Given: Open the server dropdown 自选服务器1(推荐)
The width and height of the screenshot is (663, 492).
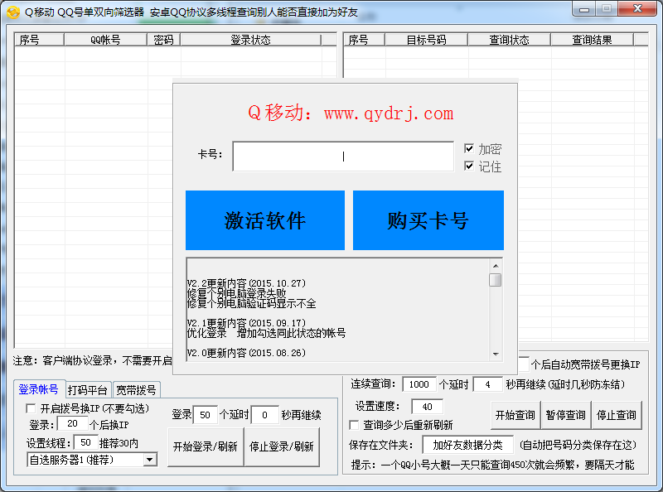Looking at the screenshot, I should 92,460.
